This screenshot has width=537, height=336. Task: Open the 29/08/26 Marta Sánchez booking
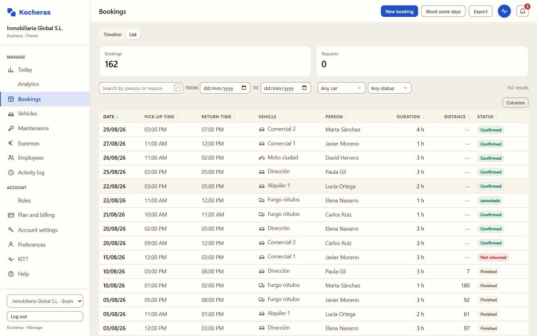[x=314, y=130]
